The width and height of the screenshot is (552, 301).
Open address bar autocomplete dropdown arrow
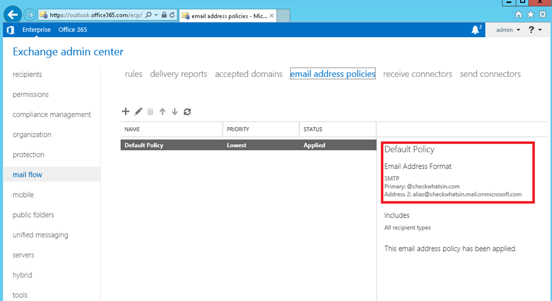pos(156,15)
